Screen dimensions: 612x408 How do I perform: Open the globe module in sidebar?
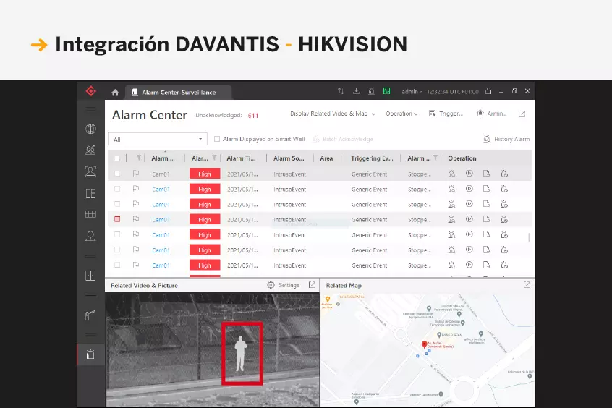[x=90, y=129]
